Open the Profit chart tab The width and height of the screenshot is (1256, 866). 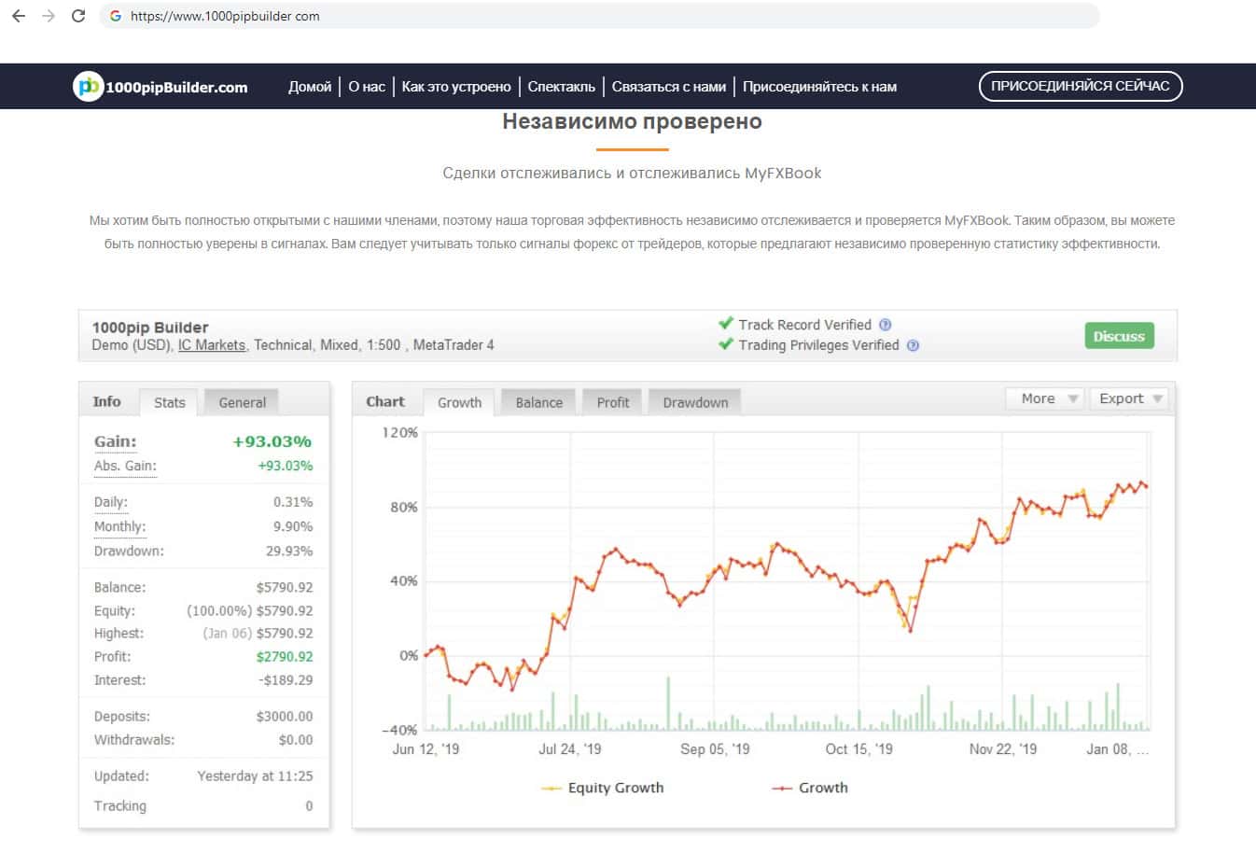pyautogui.click(x=612, y=402)
